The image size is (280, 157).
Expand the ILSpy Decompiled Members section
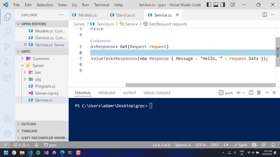42,138
